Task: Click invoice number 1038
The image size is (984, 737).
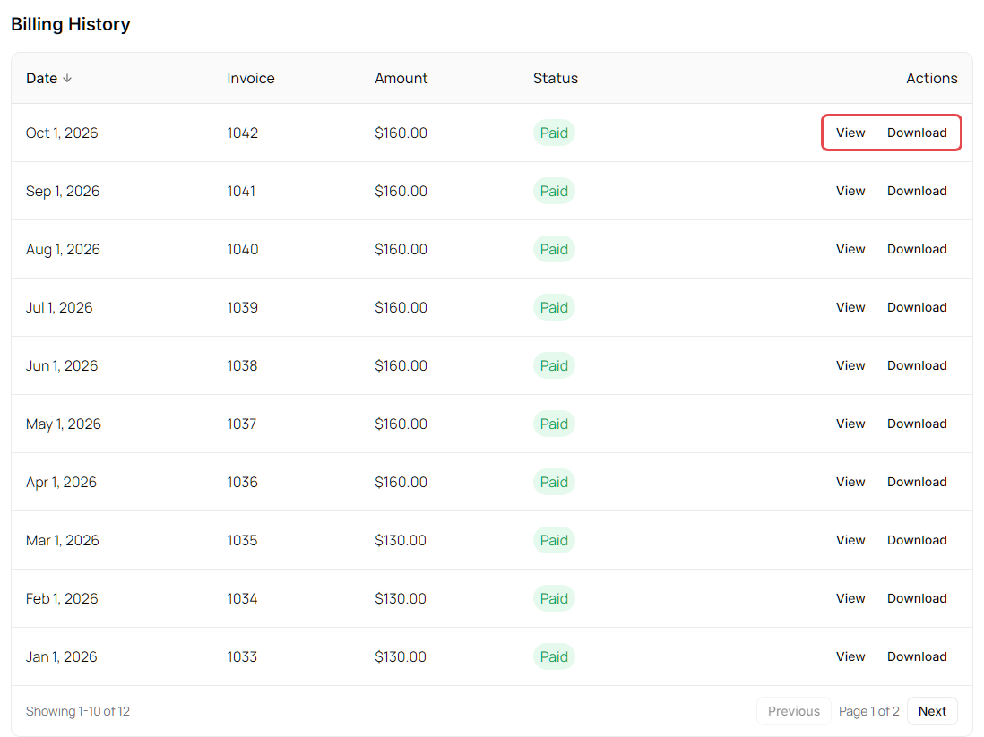Action: click(242, 365)
